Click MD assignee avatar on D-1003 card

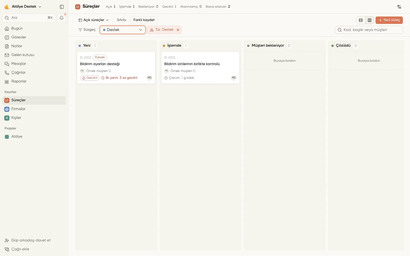click(x=234, y=78)
